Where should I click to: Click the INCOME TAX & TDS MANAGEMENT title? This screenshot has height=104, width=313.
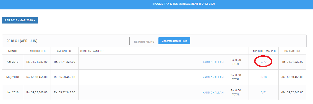point(183,4)
